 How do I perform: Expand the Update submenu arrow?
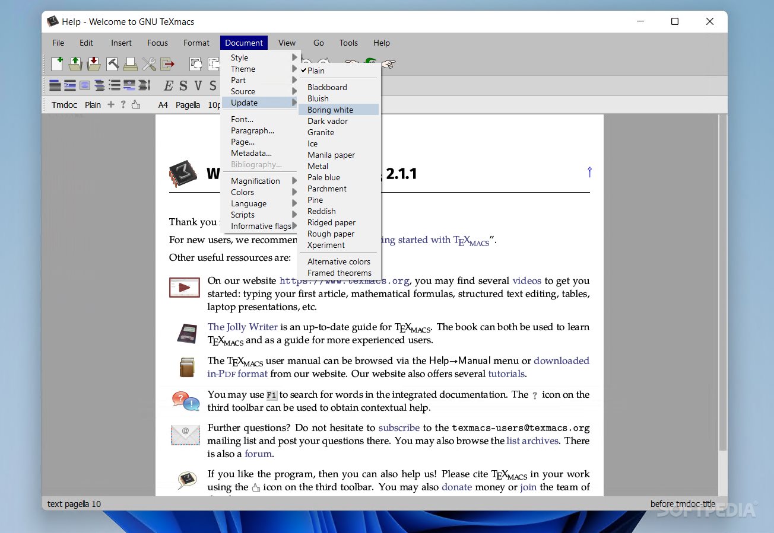[294, 103]
